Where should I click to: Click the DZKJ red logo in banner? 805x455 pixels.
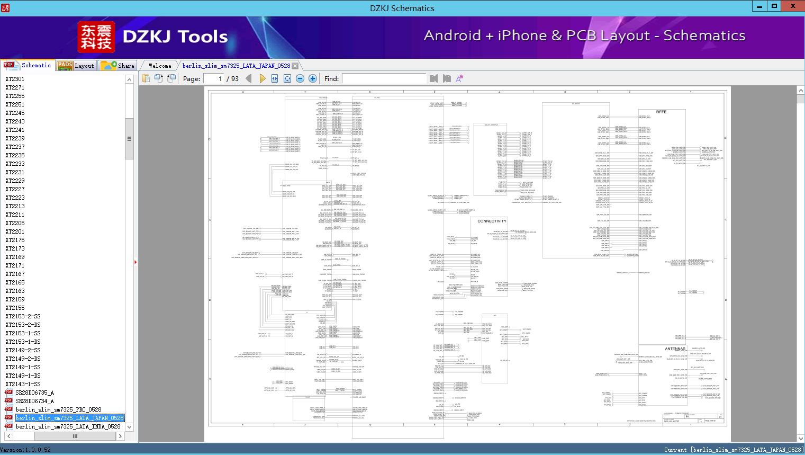click(x=96, y=37)
